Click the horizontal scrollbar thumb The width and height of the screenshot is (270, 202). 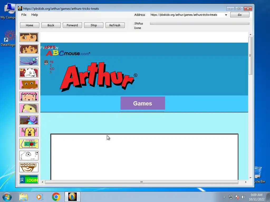(x=142, y=182)
